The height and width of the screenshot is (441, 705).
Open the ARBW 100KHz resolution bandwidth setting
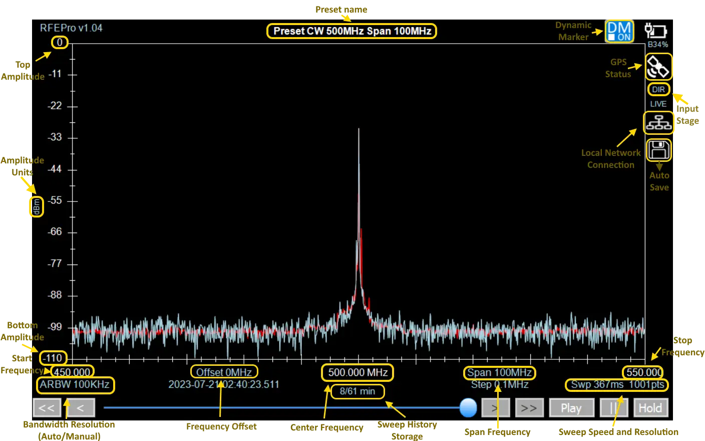click(x=75, y=385)
